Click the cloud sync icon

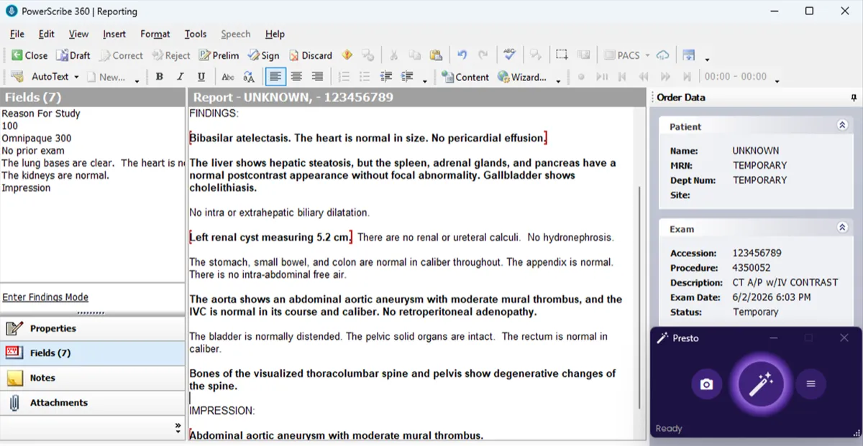tap(663, 55)
